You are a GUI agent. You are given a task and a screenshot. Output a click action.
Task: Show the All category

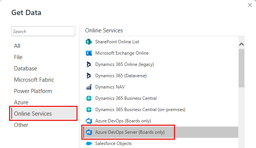17,46
